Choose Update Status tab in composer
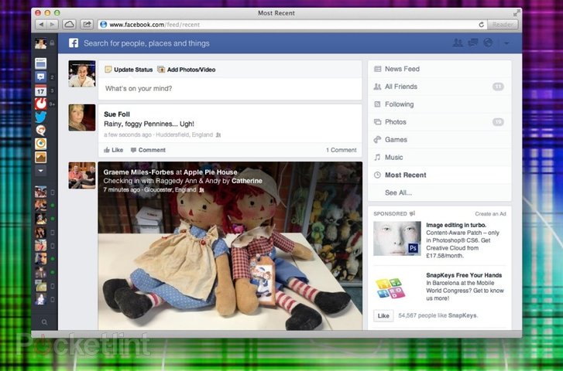The image size is (563, 371). [129, 70]
